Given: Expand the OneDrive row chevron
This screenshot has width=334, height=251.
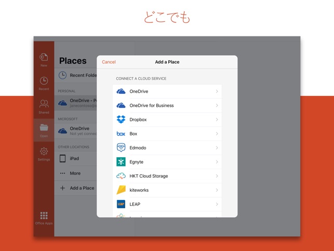Looking at the screenshot, I should coord(217,92).
